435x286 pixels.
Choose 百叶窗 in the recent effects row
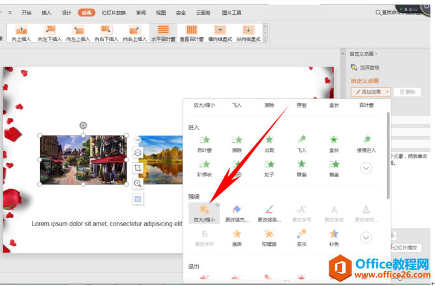(x=367, y=106)
